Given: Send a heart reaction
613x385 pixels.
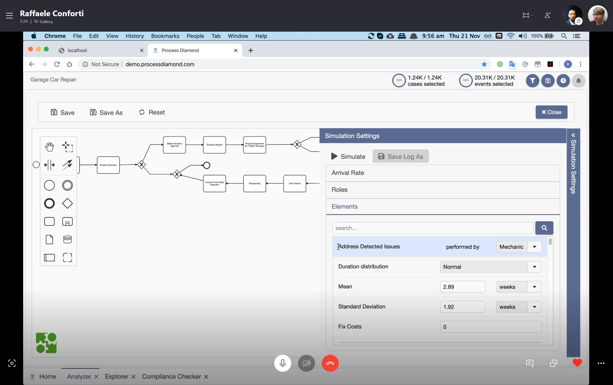Looking at the screenshot, I should click(x=577, y=363).
